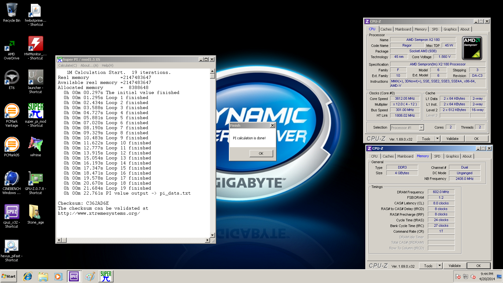
Task: Switch to CPU tab in lower CPU-Z
Action: pyautogui.click(x=374, y=156)
